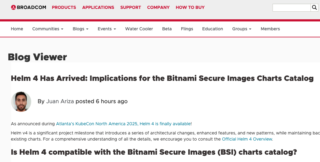320x162 pixels.
Task: Navigate to the Beta page
Action: [167, 29]
